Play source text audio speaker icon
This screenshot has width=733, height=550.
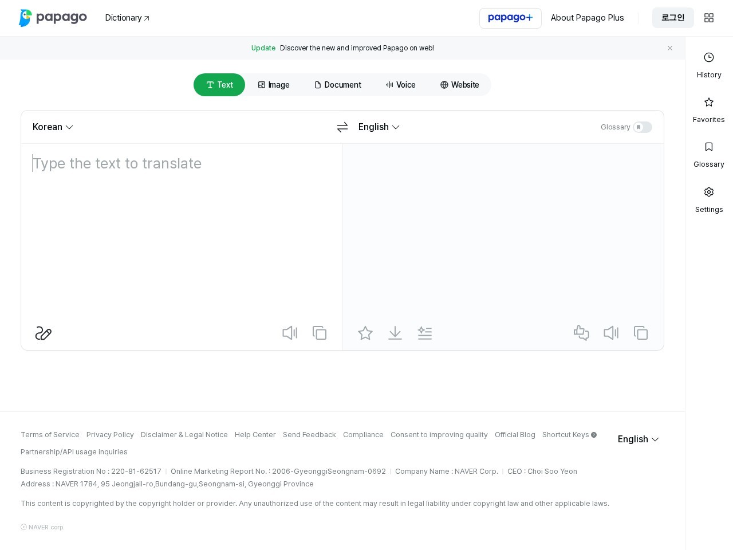[290, 333]
